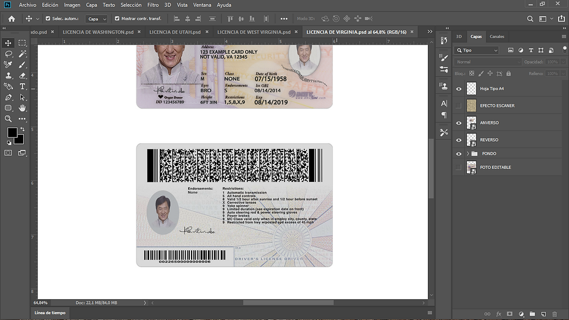Activate the Hand tool
This screenshot has width=569, height=320.
click(x=22, y=108)
